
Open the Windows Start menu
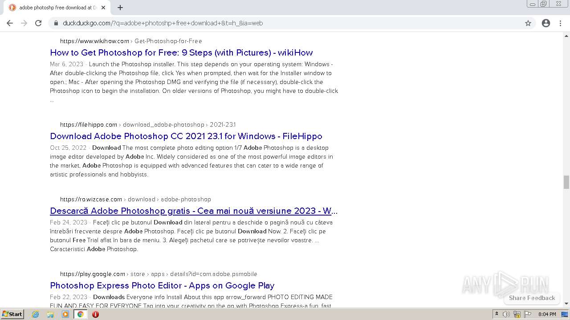(12, 314)
